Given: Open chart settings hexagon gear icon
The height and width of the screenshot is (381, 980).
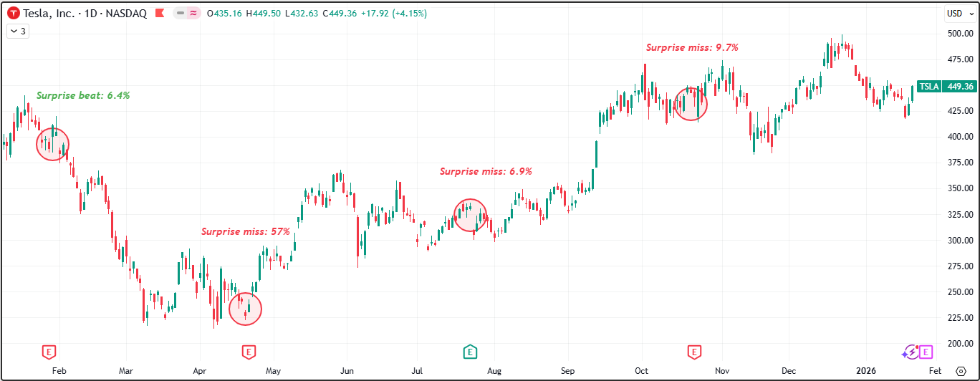Looking at the screenshot, I should click(x=960, y=371).
